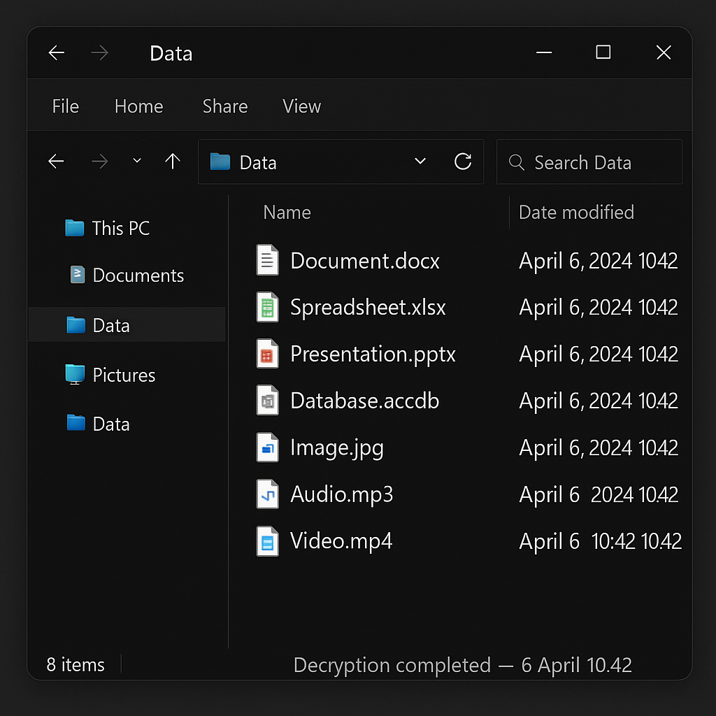Select the Video.mp4 file icon
This screenshot has height=716, width=716.
click(x=267, y=541)
